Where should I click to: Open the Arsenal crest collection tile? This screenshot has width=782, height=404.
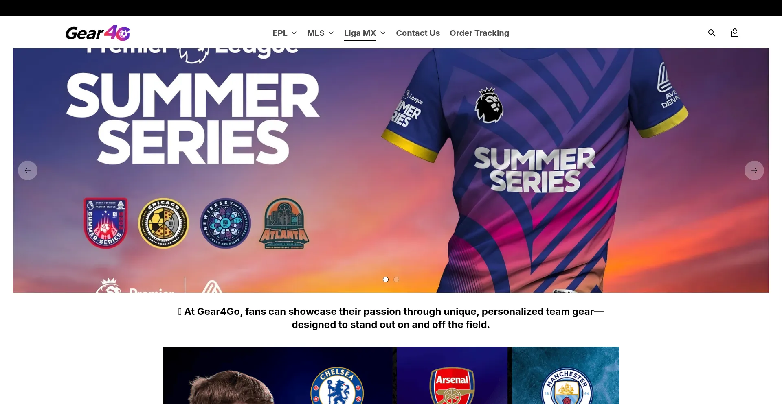pos(453,375)
